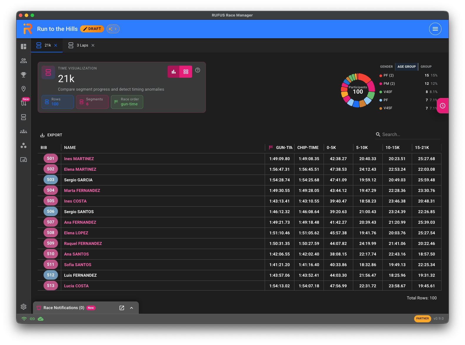Pop out Race Notifications panel
This screenshot has height=345, width=465.
(122, 308)
